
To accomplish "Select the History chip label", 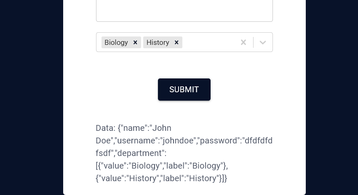I will click(x=158, y=42).
